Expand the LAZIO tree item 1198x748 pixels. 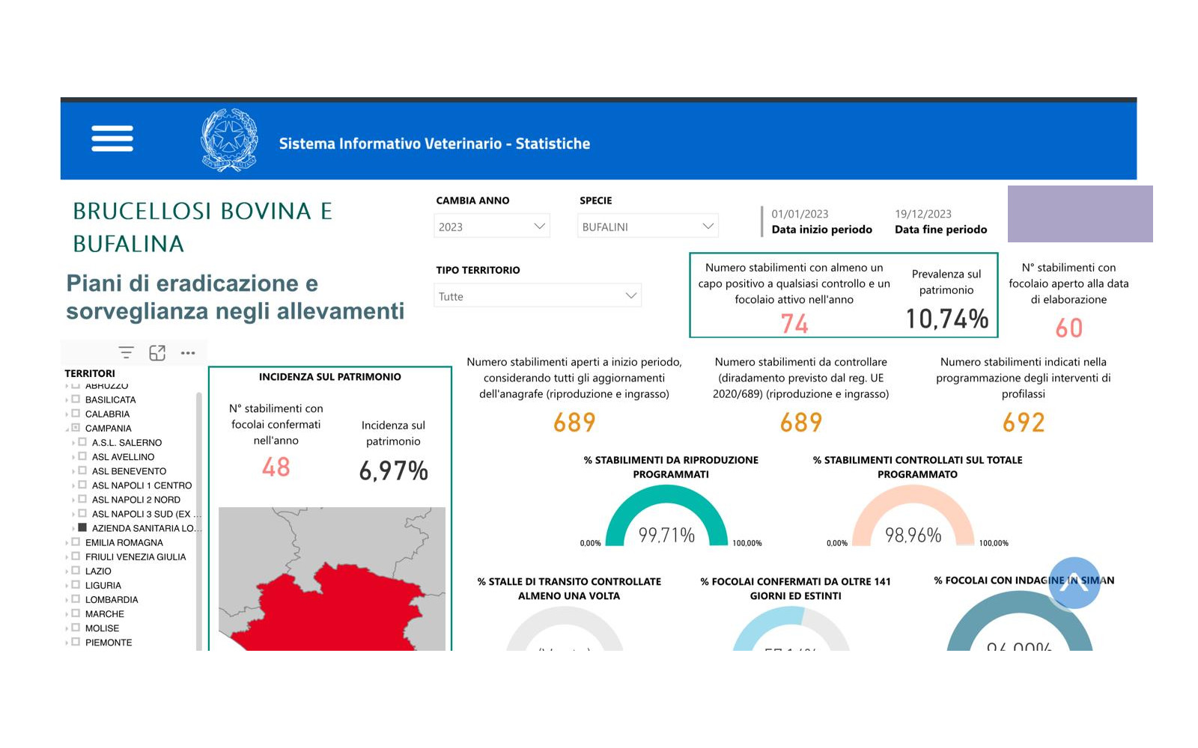pos(66,571)
